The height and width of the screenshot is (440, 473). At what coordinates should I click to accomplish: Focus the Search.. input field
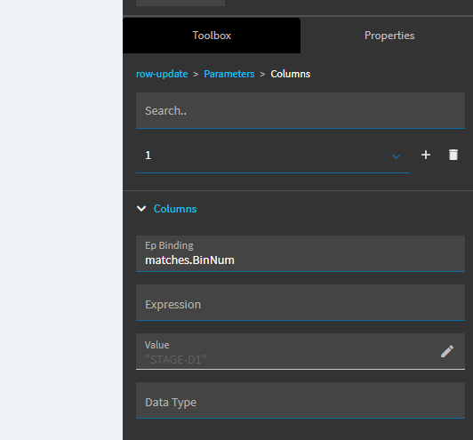301,111
